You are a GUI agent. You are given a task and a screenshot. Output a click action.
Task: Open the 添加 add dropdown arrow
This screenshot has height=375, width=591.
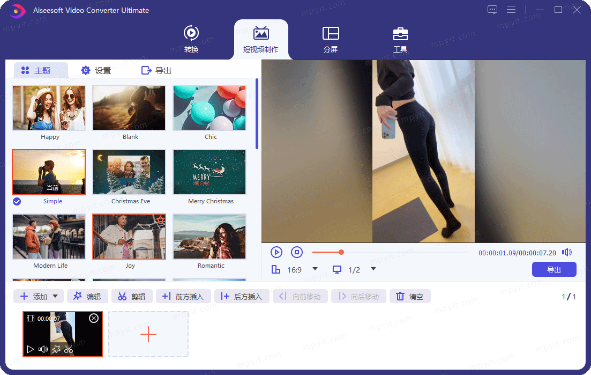(x=55, y=296)
